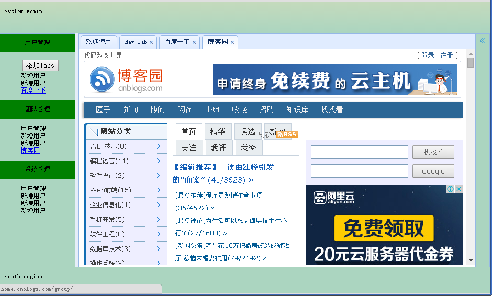Screen dimensions: 492x296
Task: Select the 首页 post tab
Action: 188,132
